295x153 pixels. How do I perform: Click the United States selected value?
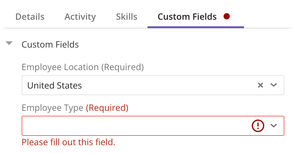(55, 85)
